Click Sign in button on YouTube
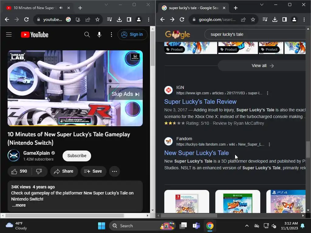311x233 pixels. [132, 35]
